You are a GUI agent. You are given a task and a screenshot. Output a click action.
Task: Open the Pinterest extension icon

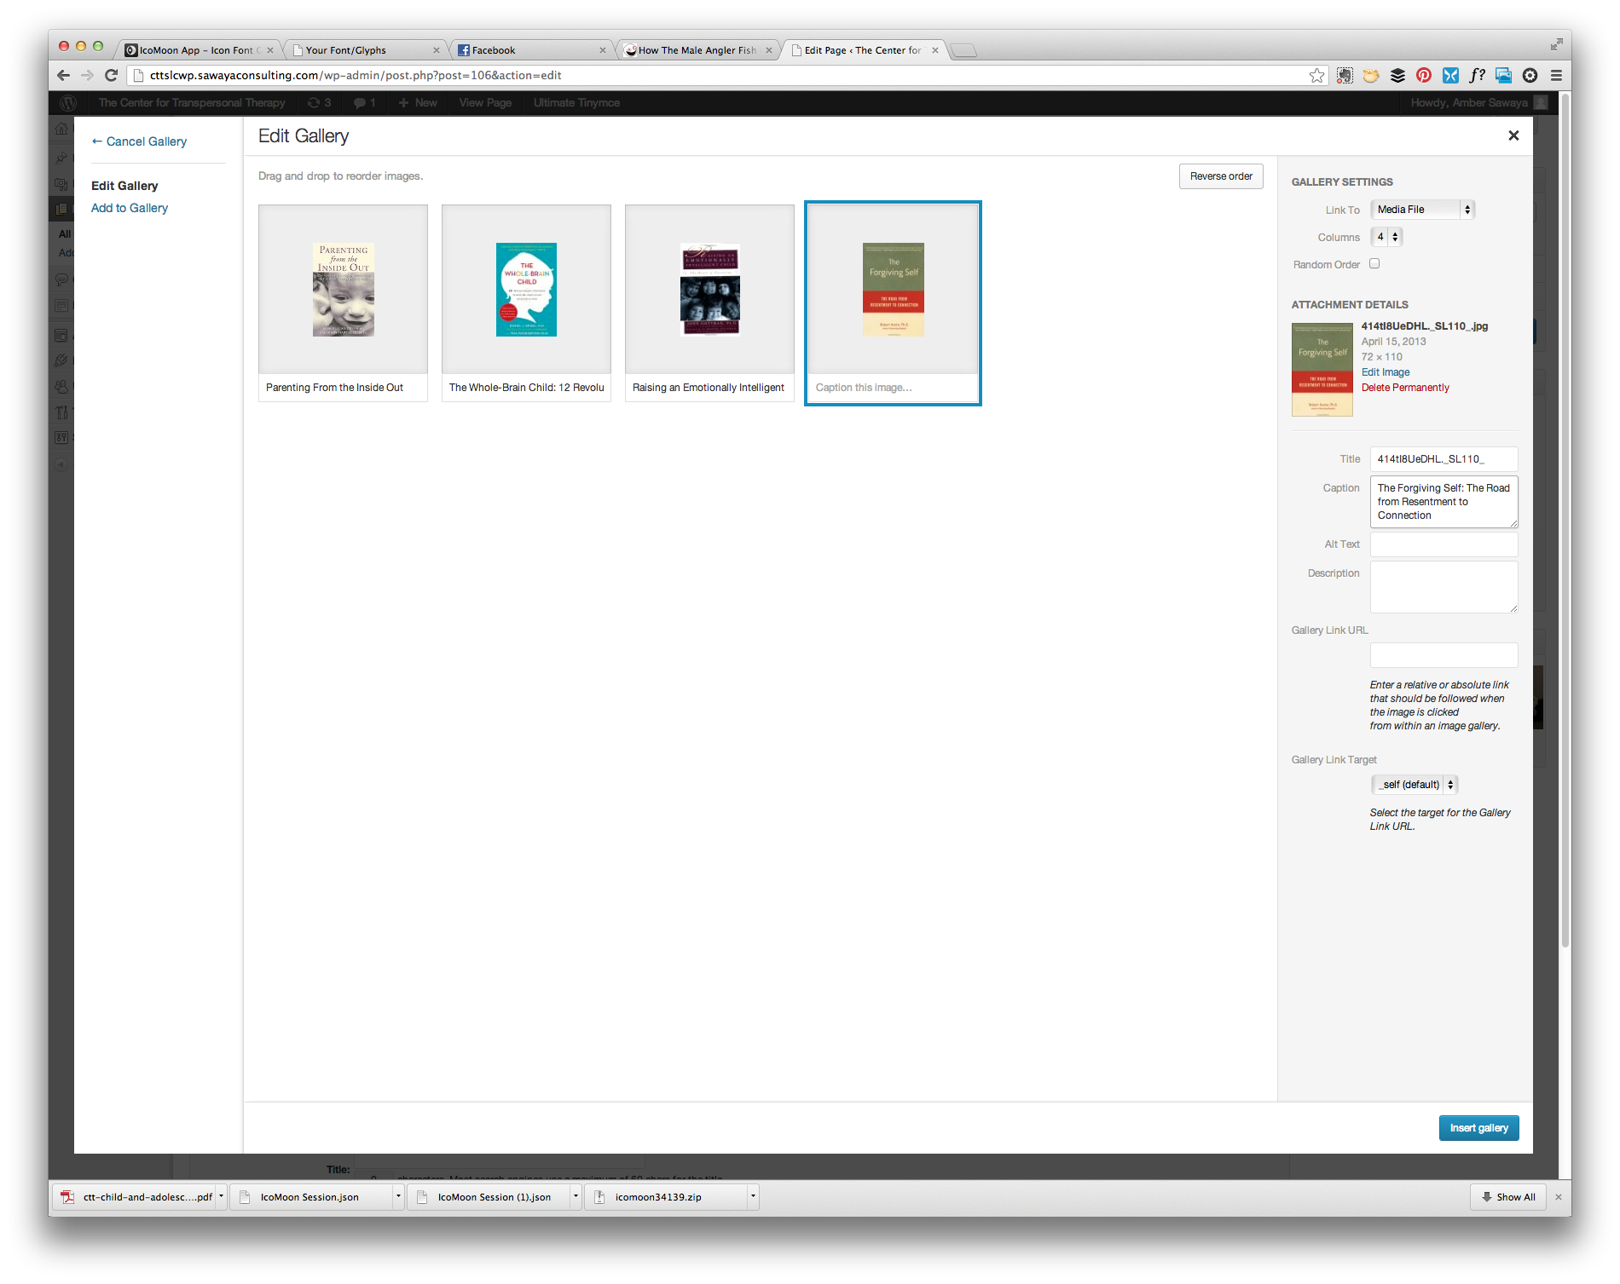coord(1424,75)
